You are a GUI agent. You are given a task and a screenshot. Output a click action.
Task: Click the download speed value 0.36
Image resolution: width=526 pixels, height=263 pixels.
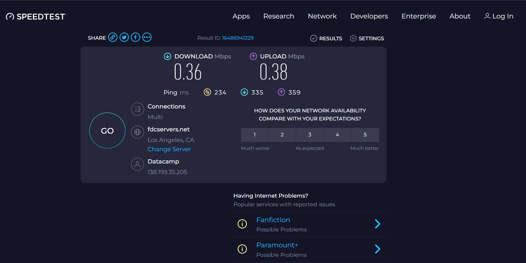[x=188, y=72]
